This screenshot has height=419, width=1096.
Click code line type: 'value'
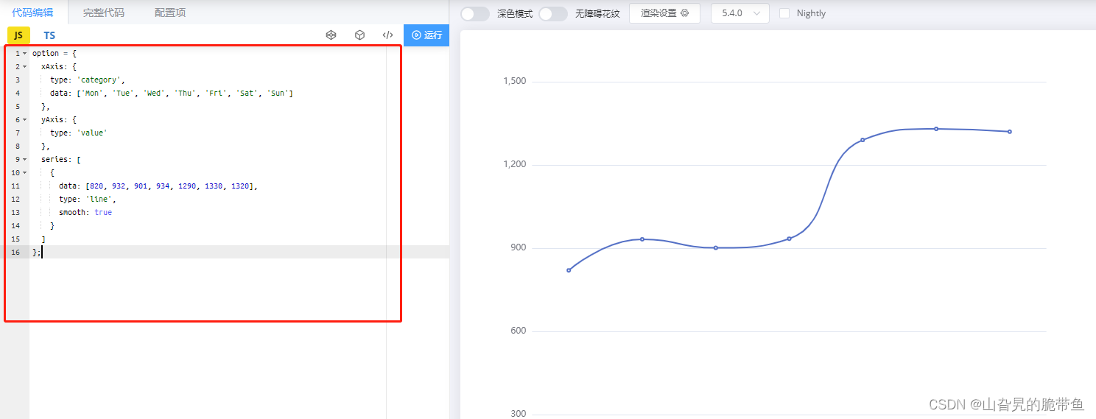[x=79, y=133]
